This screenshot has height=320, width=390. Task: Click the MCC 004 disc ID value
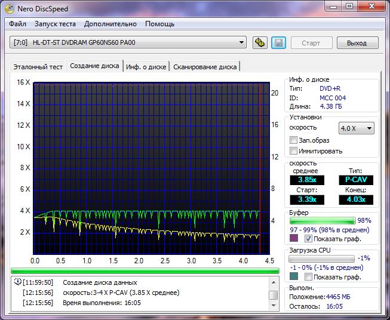pos(333,98)
